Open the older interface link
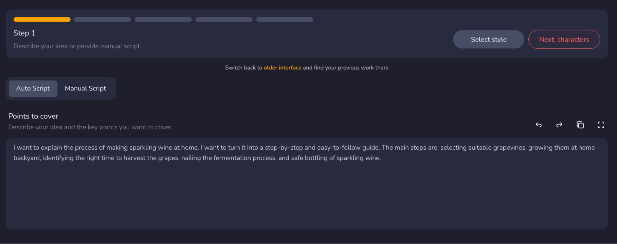This screenshot has width=617, height=244. pos(282,67)
